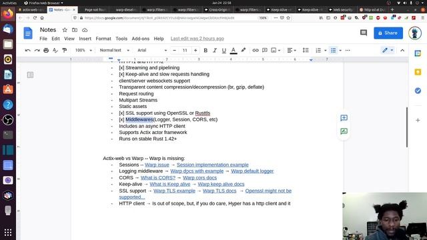The width and height of the screenshot is (427, 240).
Task: Hide the menus with the up chevron
Action: click(x=402, y=51)
